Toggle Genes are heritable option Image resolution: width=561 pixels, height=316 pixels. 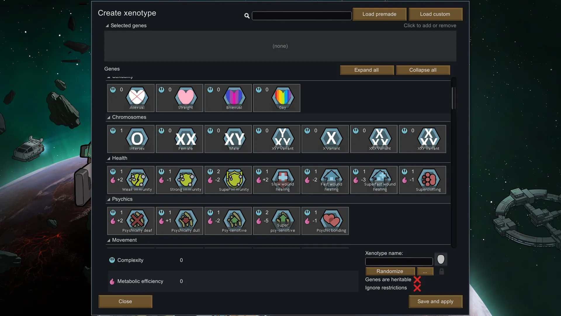coord(417,280)
